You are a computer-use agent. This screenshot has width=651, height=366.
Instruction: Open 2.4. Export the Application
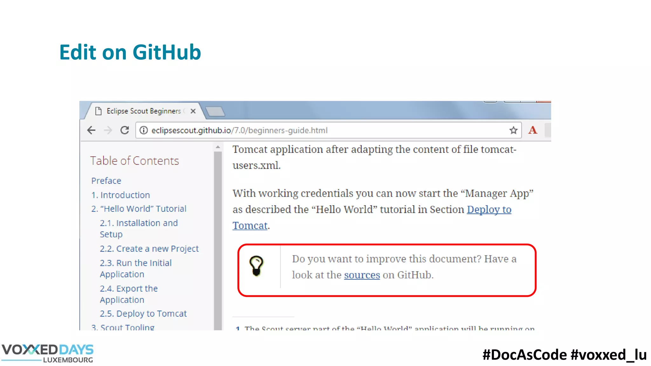click(129, 294)
